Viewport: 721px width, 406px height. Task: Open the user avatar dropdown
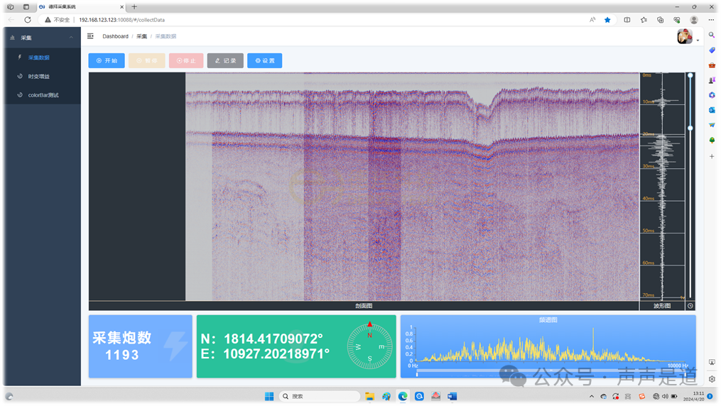click(x=688, y=37)
